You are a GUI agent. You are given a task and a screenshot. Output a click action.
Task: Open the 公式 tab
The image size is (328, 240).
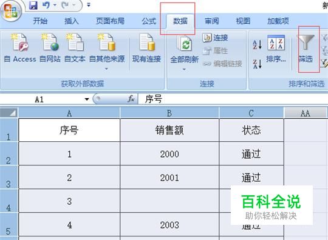click(149, 21)
